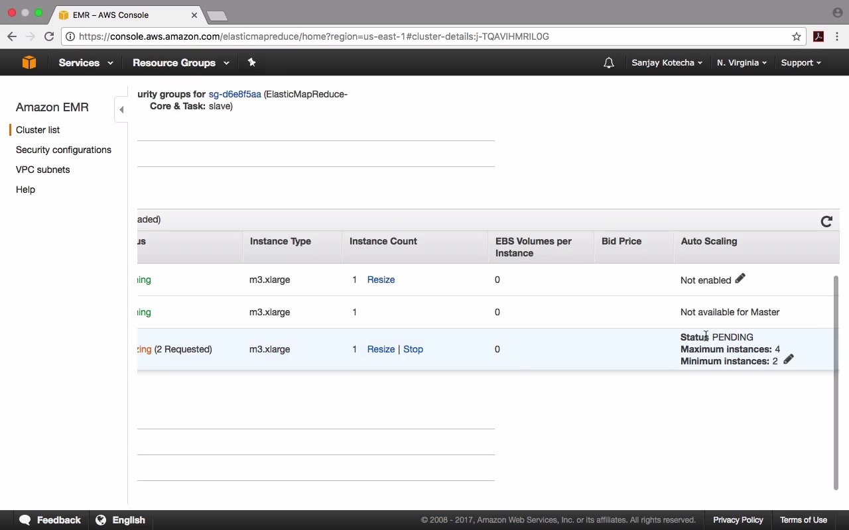Click the pushpin shortcut icon
Viewport: 849px width, 530px height.
251,62
